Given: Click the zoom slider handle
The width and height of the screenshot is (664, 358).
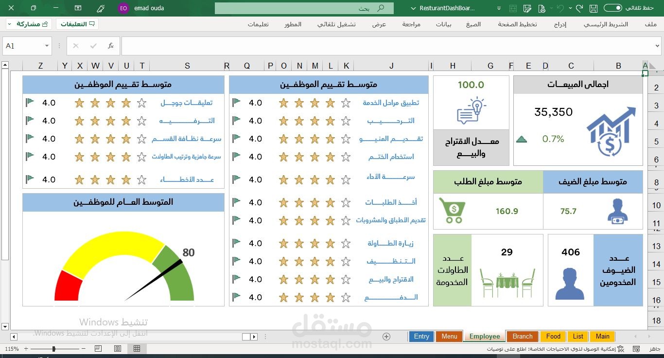Looking at the screenshot, I should (53, 349).
